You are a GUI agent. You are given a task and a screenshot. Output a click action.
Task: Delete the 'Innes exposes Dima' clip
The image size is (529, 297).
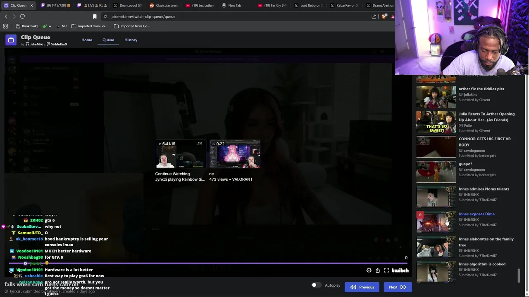(420, 215)
